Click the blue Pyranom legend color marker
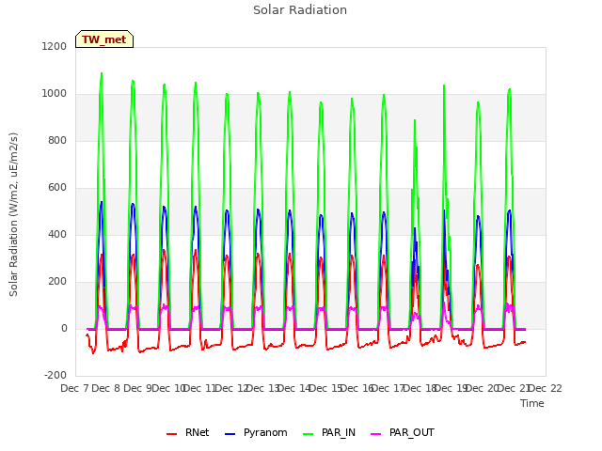 [x=230, y=434]
